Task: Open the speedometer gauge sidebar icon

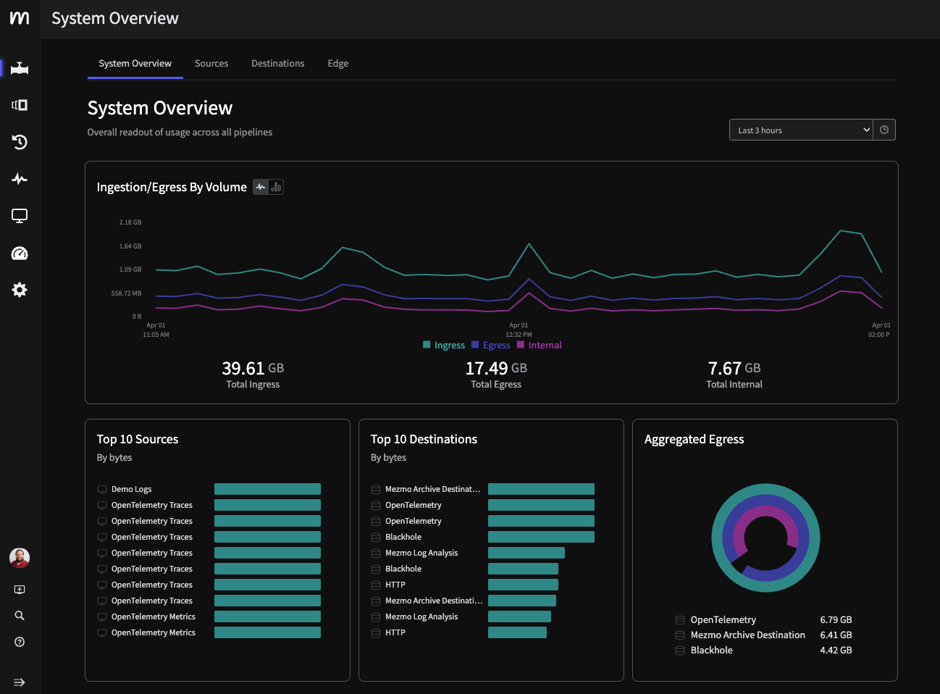Action: pos(20,254)
